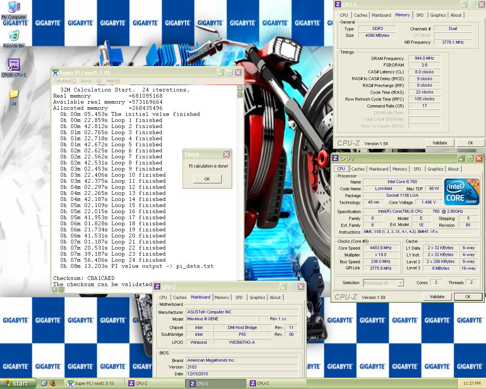Expand the Processor #1 selection dropdown
Screen dimensions: 486x389
pyautogui.click(x=401, y=283)
